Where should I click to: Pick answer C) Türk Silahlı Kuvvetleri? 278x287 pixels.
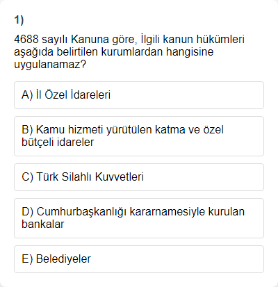(x=139, y=177)
